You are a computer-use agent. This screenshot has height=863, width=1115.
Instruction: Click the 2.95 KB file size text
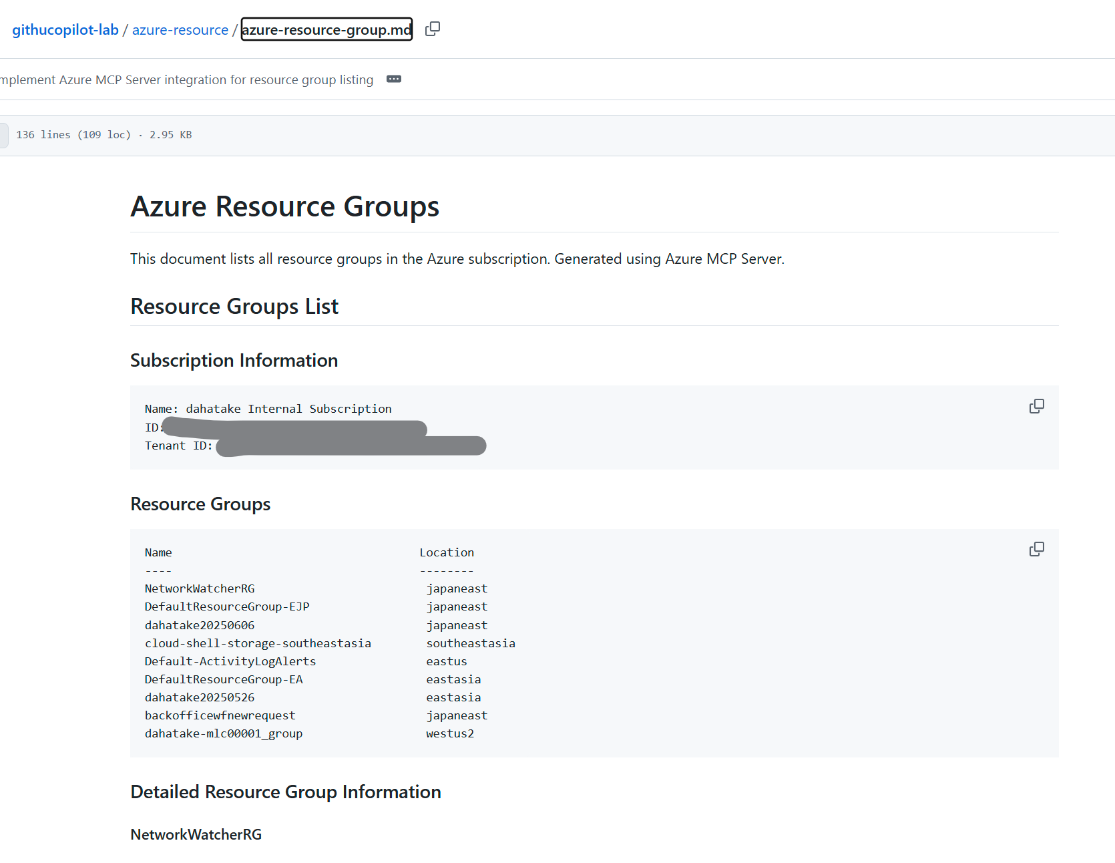(170, 134)
